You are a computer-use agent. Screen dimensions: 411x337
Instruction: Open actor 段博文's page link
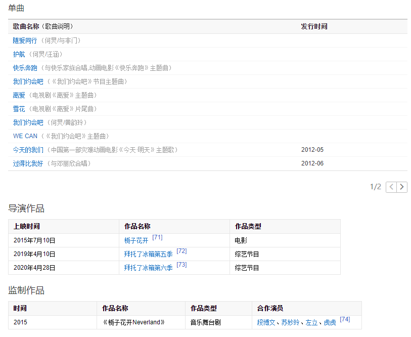click(266, 322)
